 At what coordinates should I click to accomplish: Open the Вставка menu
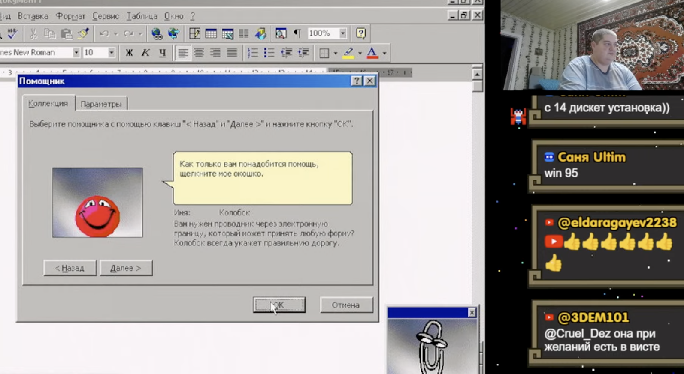pos(33,16)
